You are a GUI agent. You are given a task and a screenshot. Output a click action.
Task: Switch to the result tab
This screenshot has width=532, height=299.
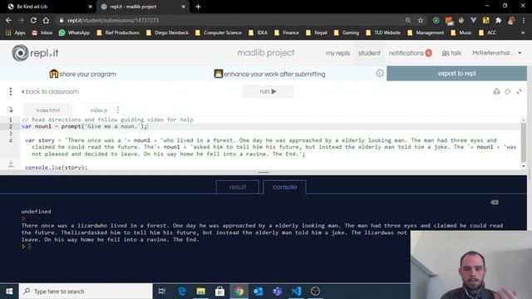238,187
